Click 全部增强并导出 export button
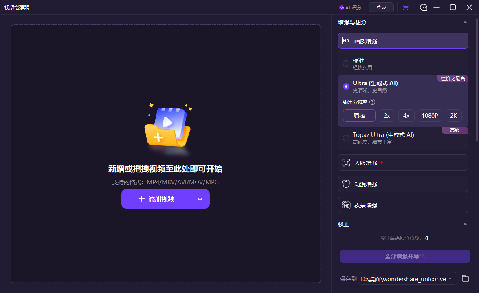The width and height of the screenshot is (479, 293). [x=405, y=256]
